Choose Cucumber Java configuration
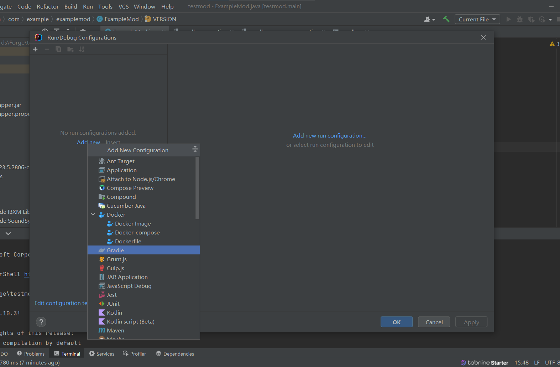Viewport: 560px width, 367px height. [143, 206]
